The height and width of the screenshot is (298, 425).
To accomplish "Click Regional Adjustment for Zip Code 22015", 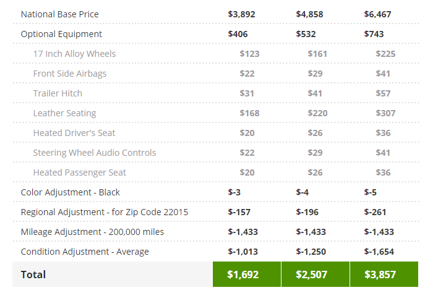I will (105, 212).
